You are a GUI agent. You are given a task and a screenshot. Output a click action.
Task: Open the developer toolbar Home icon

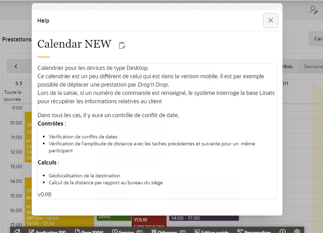pyautogui.click(x=17, y=231)
